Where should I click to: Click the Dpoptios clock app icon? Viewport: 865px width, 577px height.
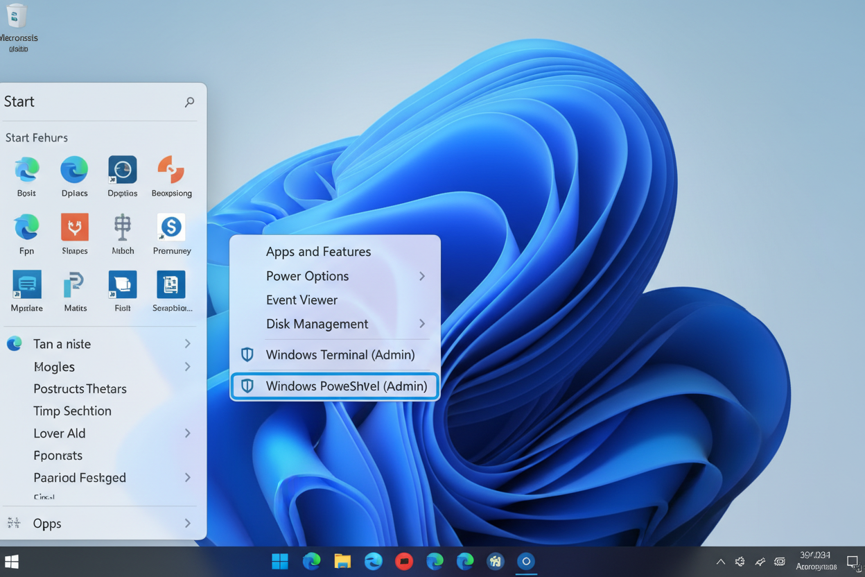(x=123, y=170)
